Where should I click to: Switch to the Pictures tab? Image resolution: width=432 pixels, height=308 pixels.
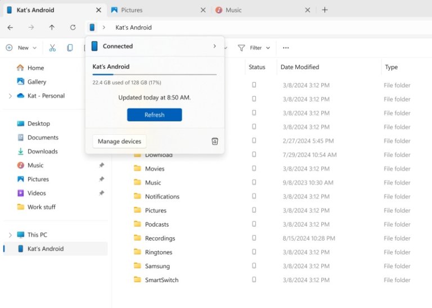click(x=159, y=10)
